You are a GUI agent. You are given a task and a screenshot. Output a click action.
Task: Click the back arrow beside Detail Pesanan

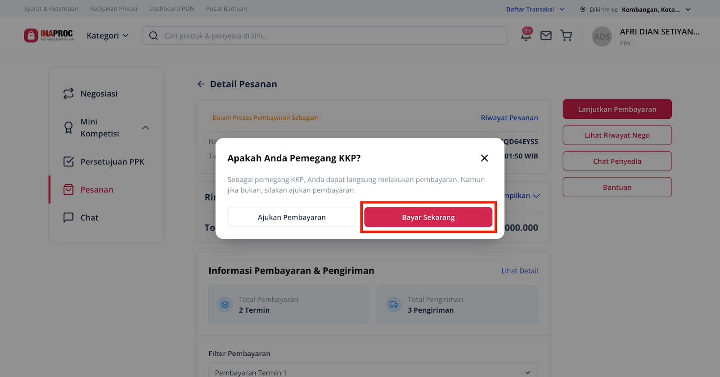[x=201, y=84]
